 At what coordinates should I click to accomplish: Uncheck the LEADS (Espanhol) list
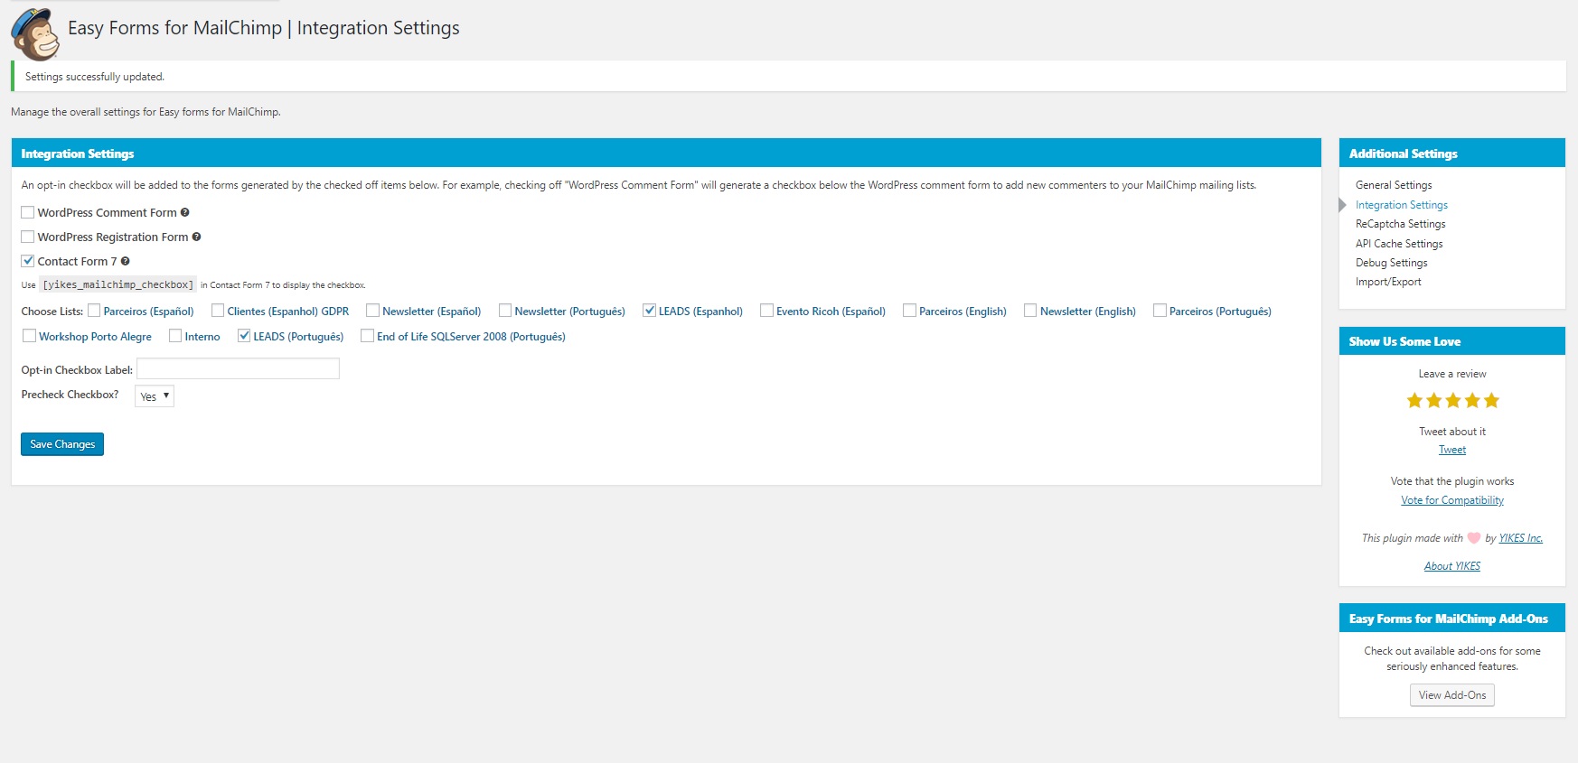coord(649,311)
